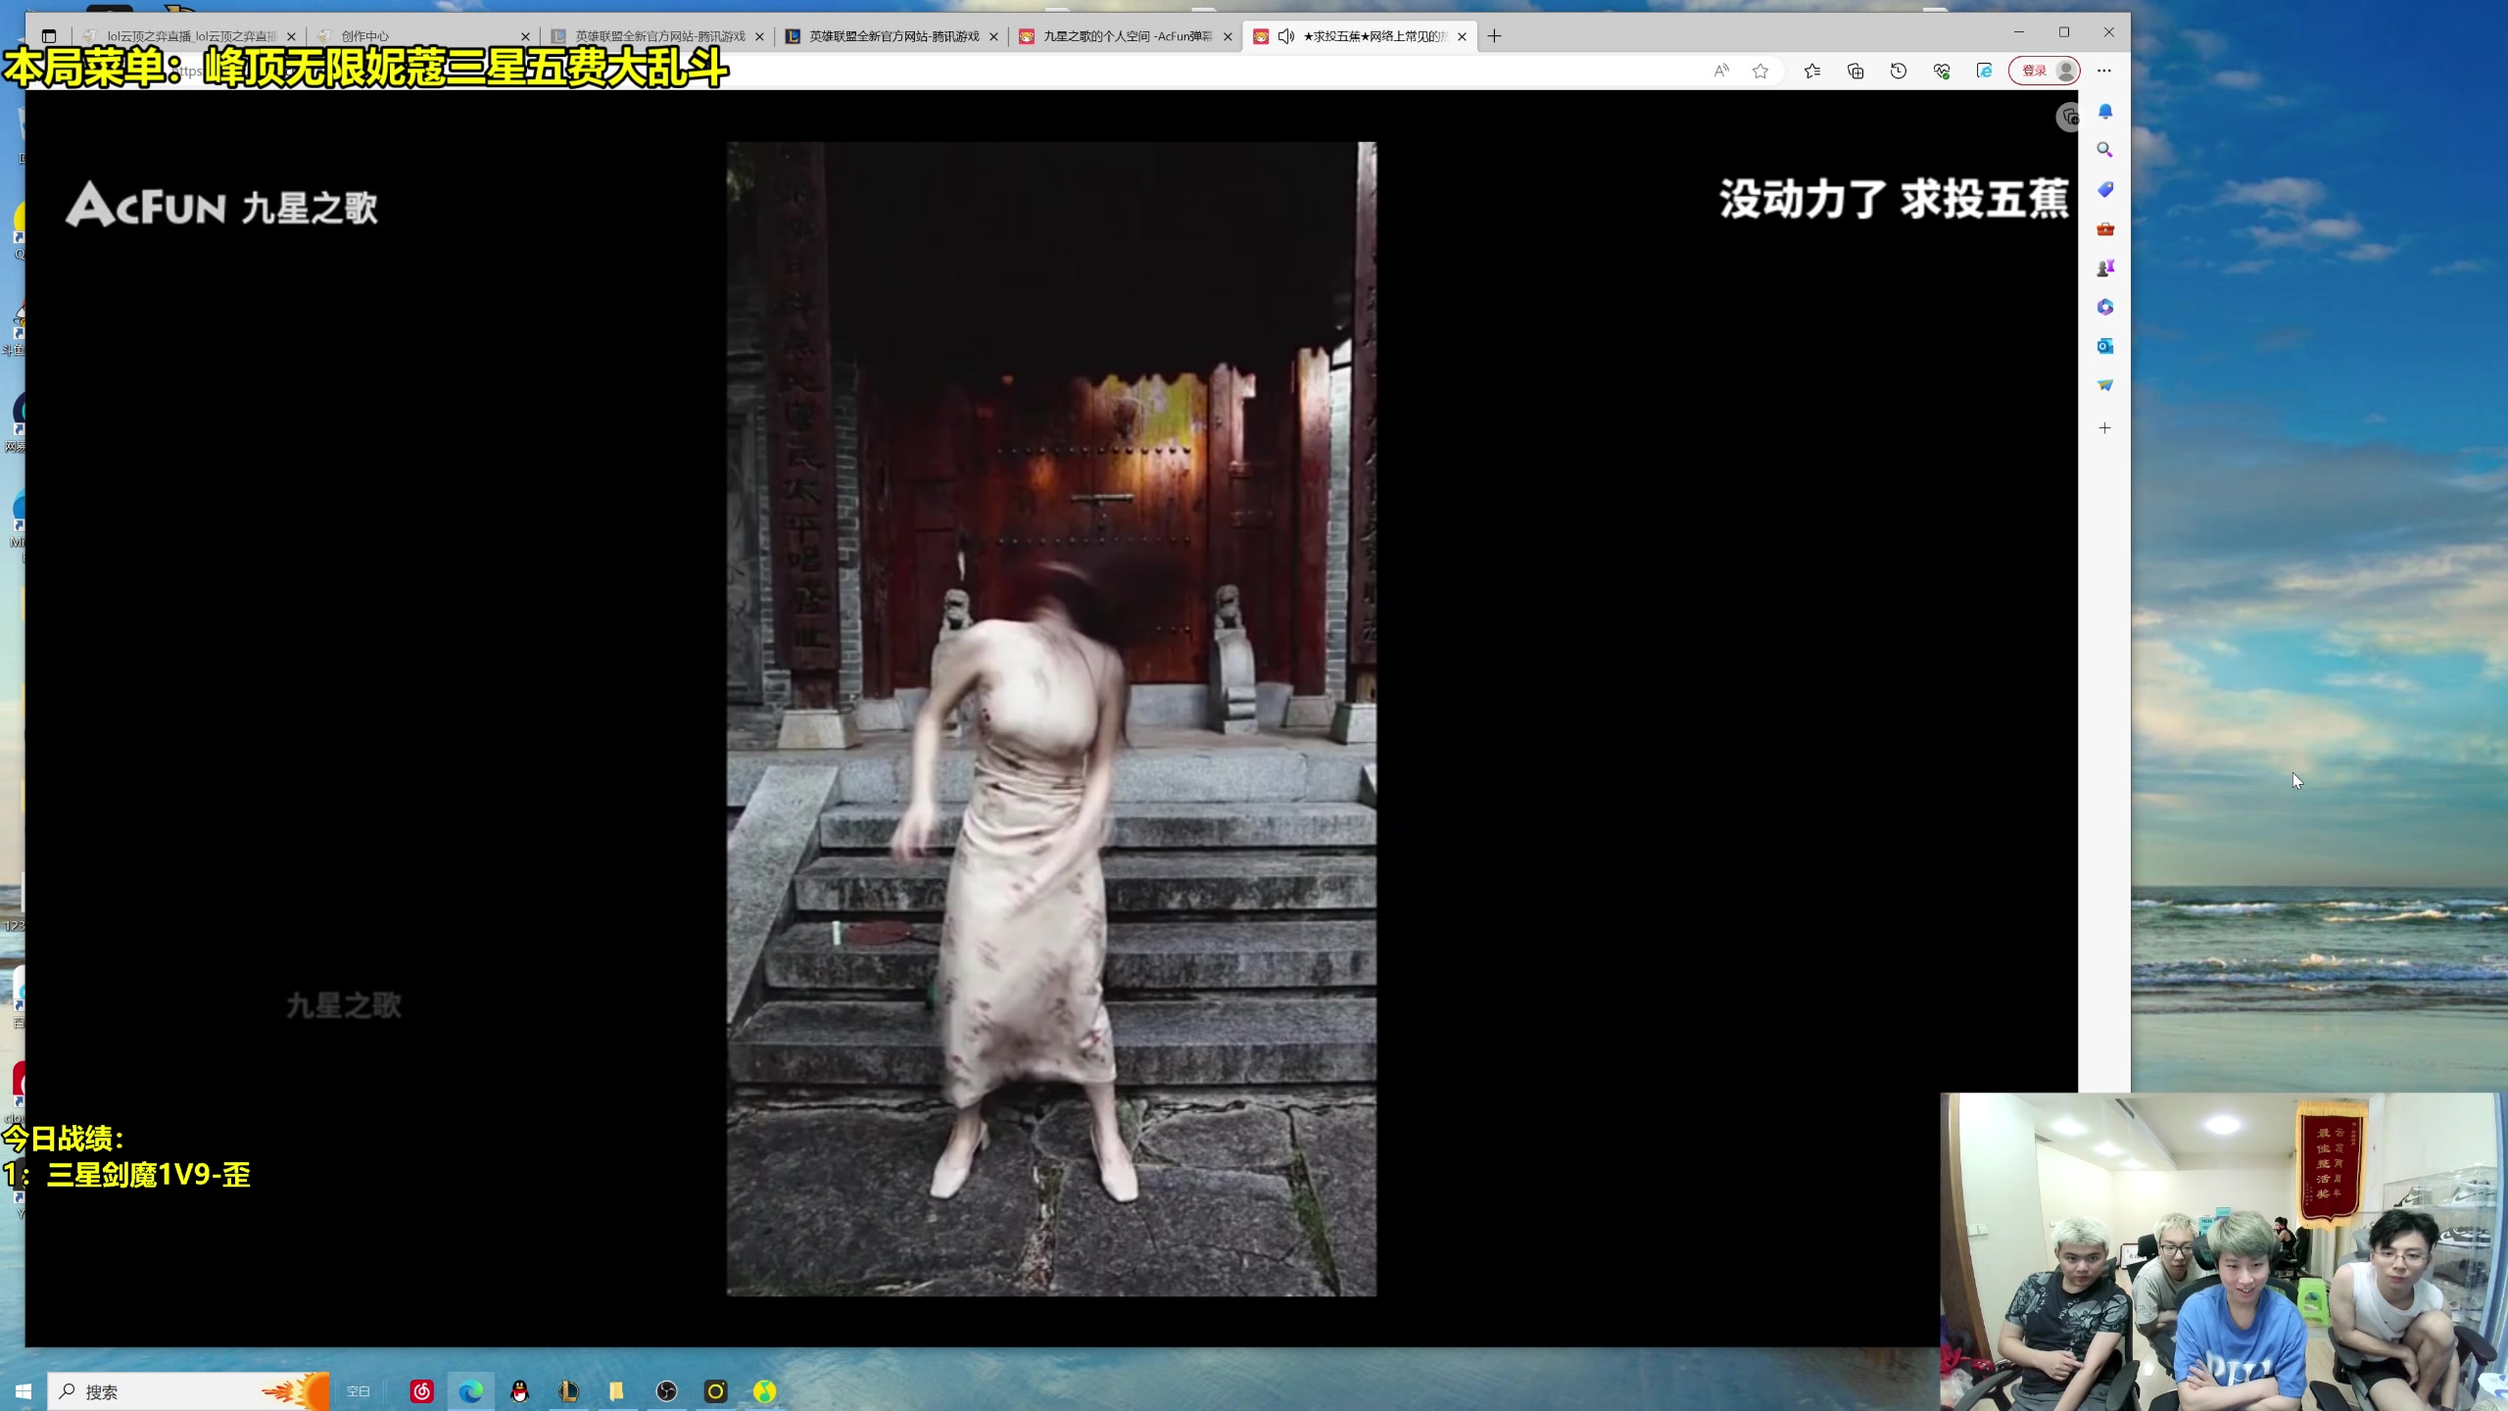The image size is (2508, 1411).
Task: Add a new sidebar app
Action: (2104, 428)
